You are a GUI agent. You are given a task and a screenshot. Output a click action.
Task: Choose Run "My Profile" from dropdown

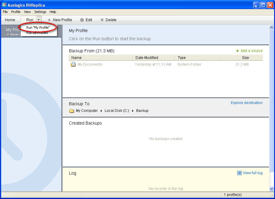tap(38, 28)
